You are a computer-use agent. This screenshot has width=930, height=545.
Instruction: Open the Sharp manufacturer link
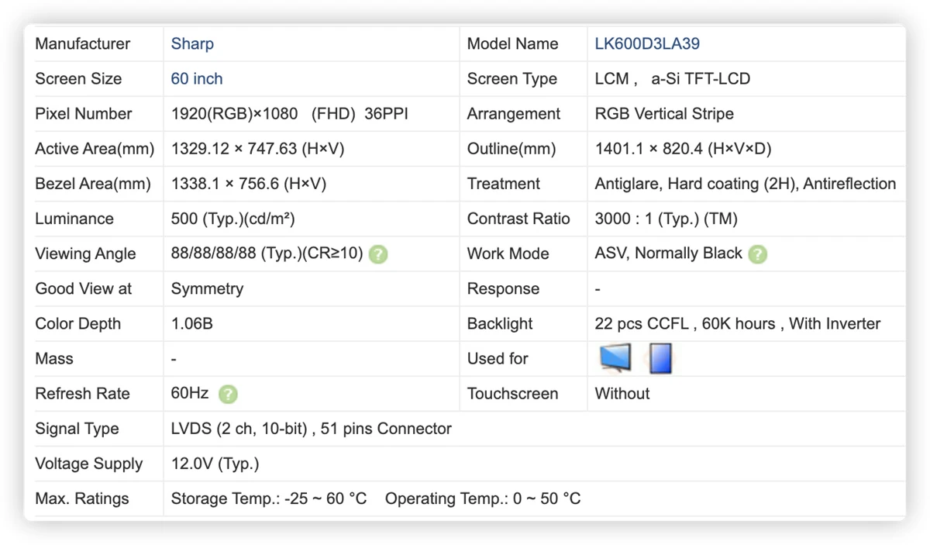(x=192, y=44)
